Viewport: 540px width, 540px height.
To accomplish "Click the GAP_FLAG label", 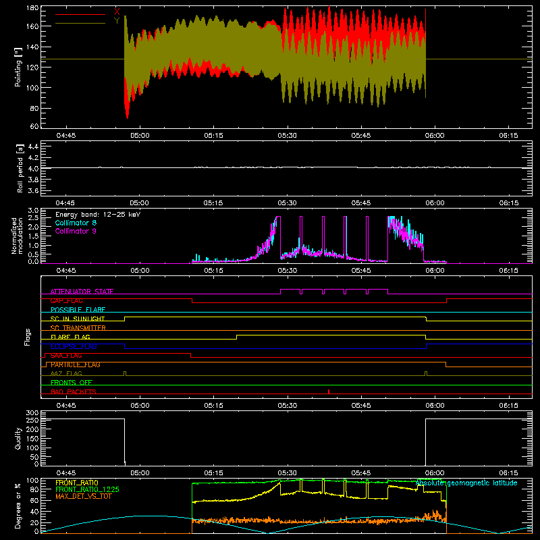I will [x=66, y=300].
